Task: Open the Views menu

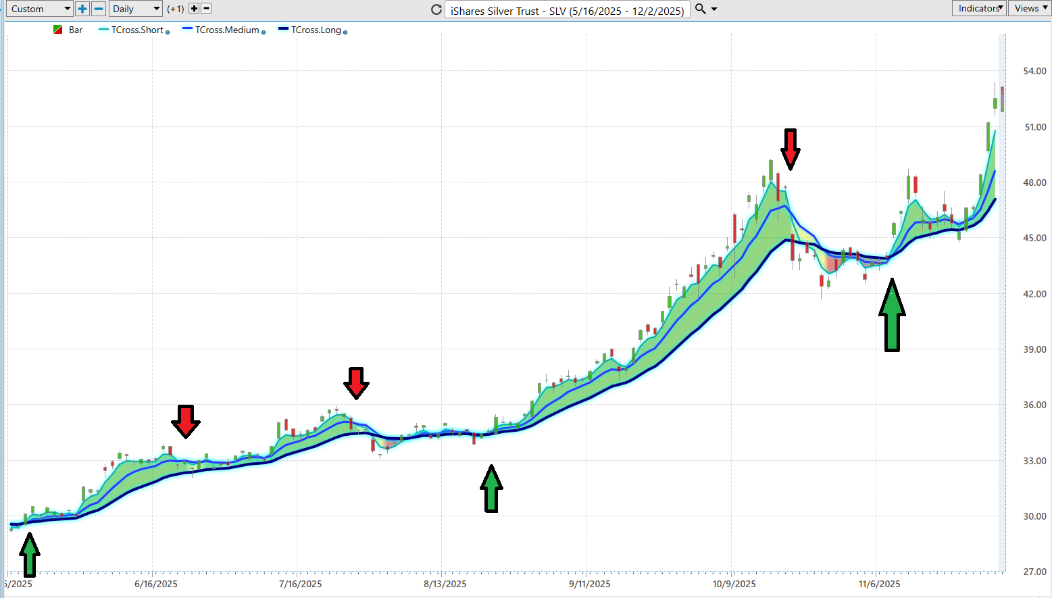Action: pos(1030,8)
